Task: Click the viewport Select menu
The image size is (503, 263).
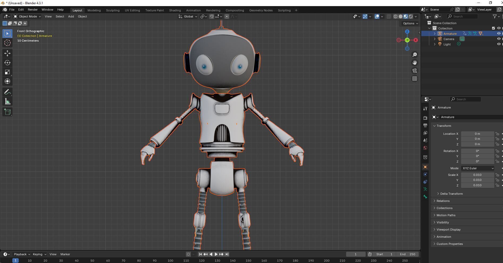Action: click(x=60, y=16)
